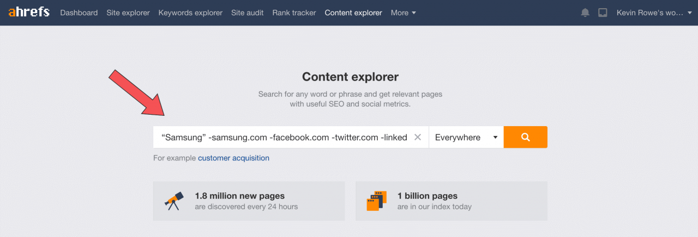Open the Everywhere search scope dropdown
698x237 pixels.
466,137
